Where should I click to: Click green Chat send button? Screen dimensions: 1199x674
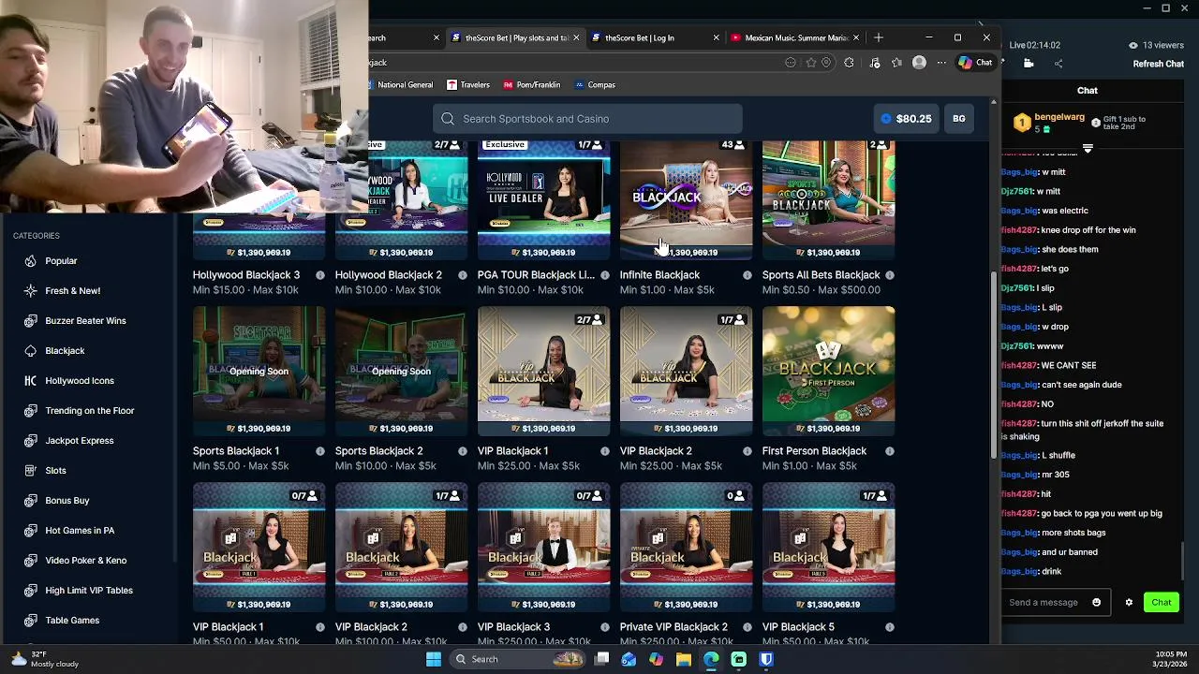tap(1162, 603)
